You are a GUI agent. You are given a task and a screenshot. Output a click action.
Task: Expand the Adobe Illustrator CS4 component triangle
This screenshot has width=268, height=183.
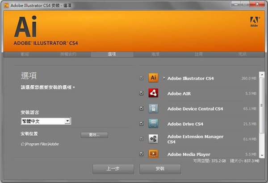pyautogui.click(x=164, y=78)
